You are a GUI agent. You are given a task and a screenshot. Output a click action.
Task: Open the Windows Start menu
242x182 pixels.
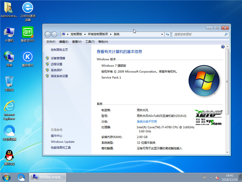tap(6, 177)
